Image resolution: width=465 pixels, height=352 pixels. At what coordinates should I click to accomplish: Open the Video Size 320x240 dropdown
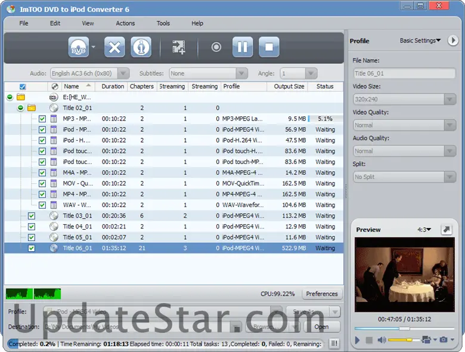point(404,100)
